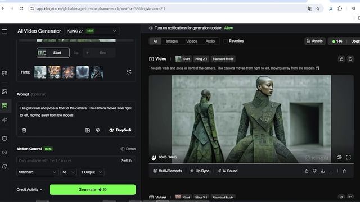The height and width of the screenshot is (202, 360).
Task: Select the second hint thumbnail
Action: pyautogui.click(x=55, y=72)
